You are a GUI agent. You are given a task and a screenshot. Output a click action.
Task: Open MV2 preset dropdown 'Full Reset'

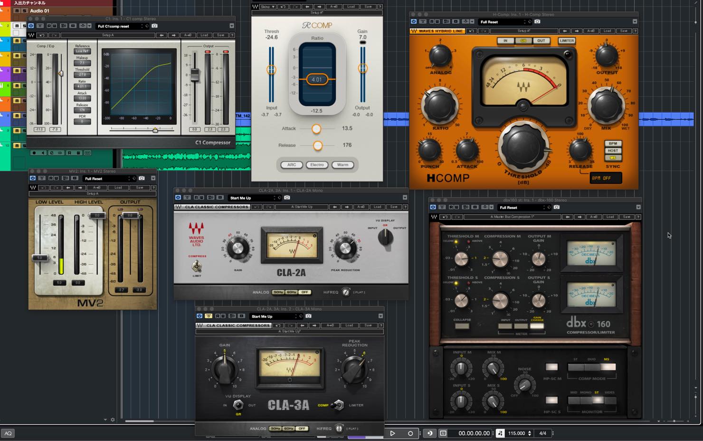[110, 179]
